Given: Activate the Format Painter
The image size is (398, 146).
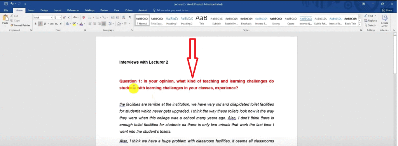Looking at the screenshot, I should (20, 25).
